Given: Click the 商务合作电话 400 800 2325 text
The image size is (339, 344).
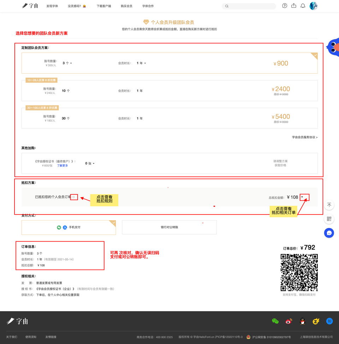Looking at the screenshot, I should tap(155, 337).
